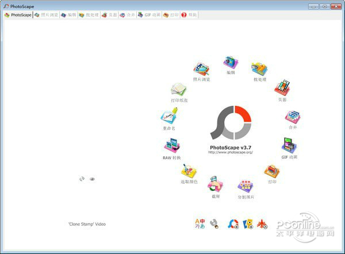Launch the 分割图片 splitter icon
The image size is (345, 254).
(x=246, y=187)
